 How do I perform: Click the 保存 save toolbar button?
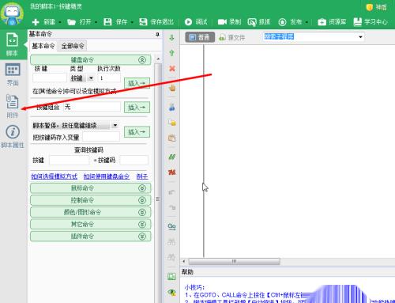[115, 22]
